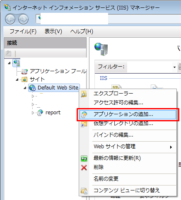Click the create connection icon under 接続

[8, 53]
